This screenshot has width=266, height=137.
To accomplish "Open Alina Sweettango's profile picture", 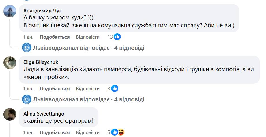I will pos(10,114).
